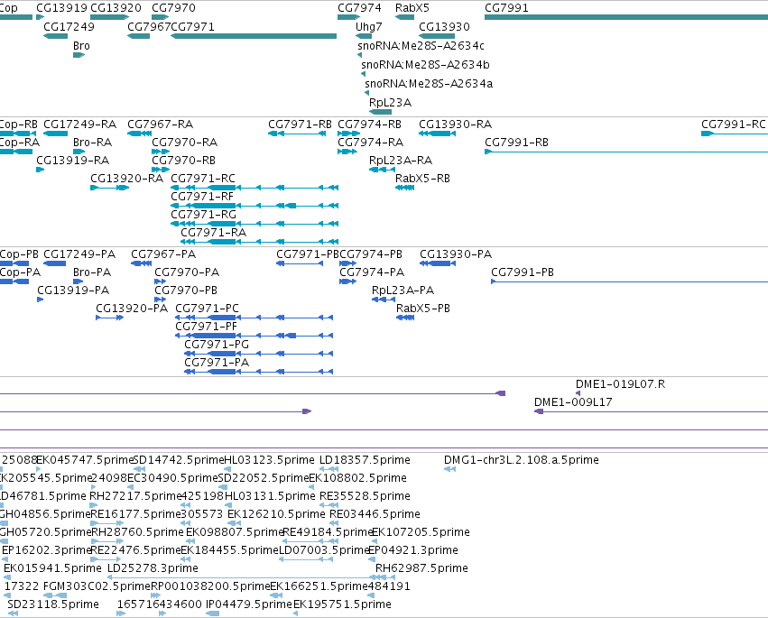Click transcript CG7971-RF label
This screenshot has width=768, height=618.
pos(202,197)
